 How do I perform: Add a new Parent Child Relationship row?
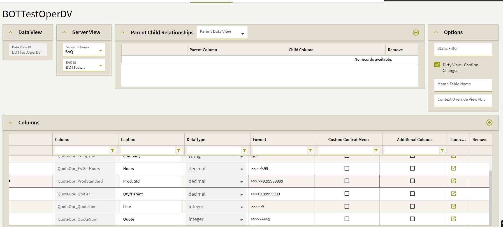point(416,32)
